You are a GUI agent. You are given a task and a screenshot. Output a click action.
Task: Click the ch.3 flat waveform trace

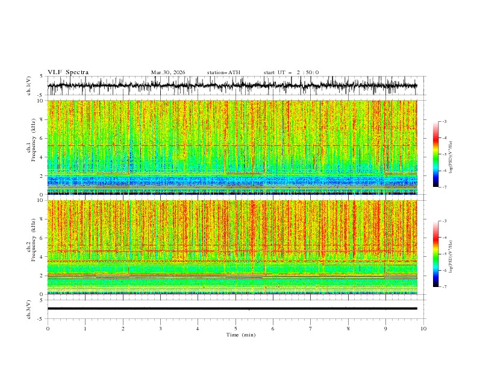[x=232, y=309]
